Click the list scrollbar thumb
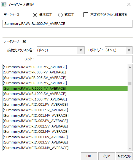The image size is (135, 162). point(130,83)
